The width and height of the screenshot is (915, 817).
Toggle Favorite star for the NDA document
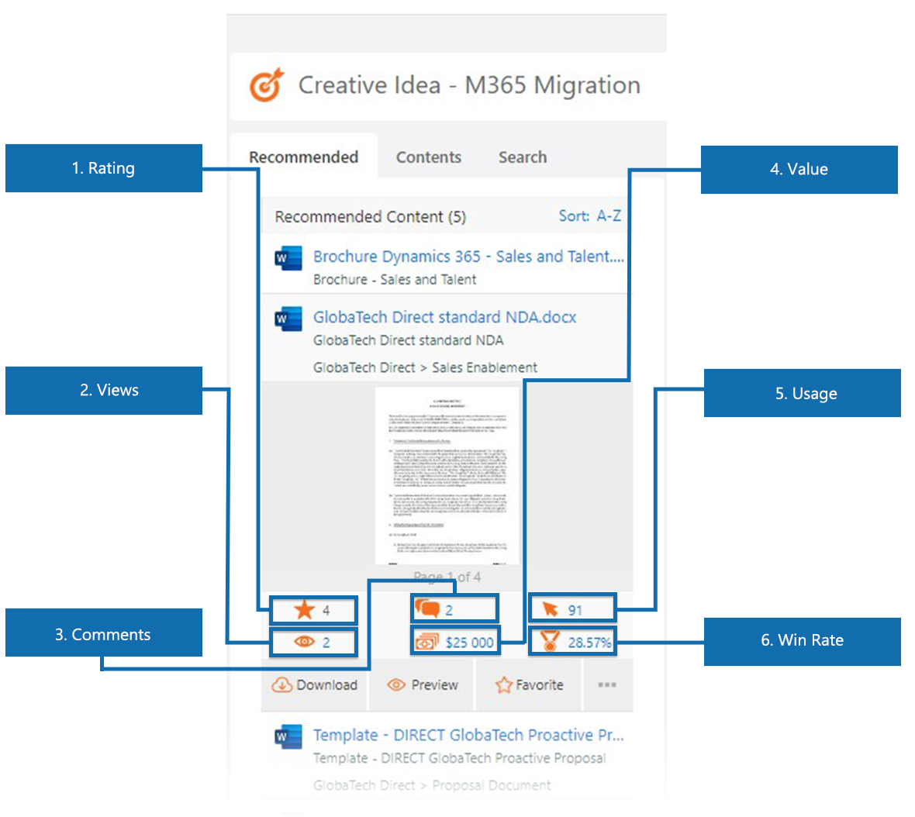click(x=530, y=685)
